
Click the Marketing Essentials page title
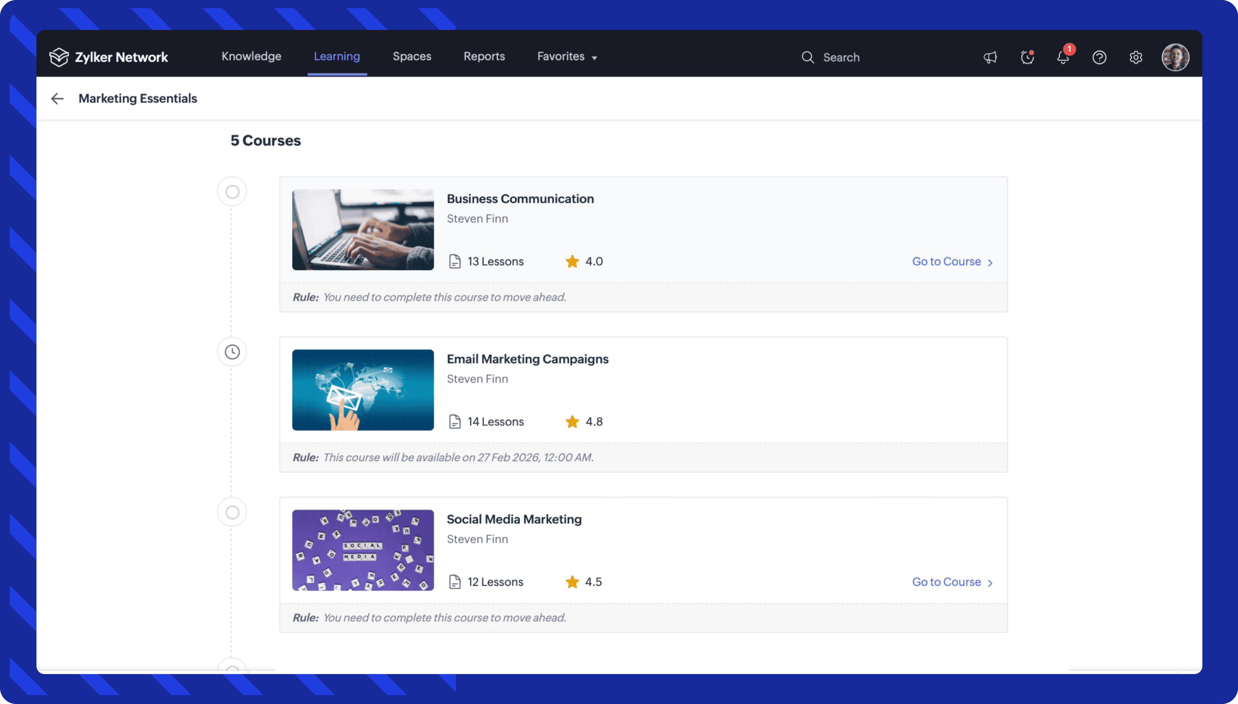137,99
